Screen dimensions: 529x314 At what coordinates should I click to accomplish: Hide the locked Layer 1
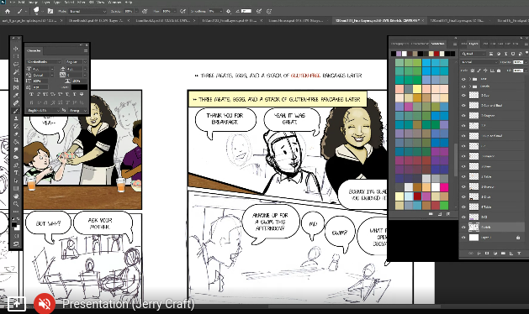[463, 238]
